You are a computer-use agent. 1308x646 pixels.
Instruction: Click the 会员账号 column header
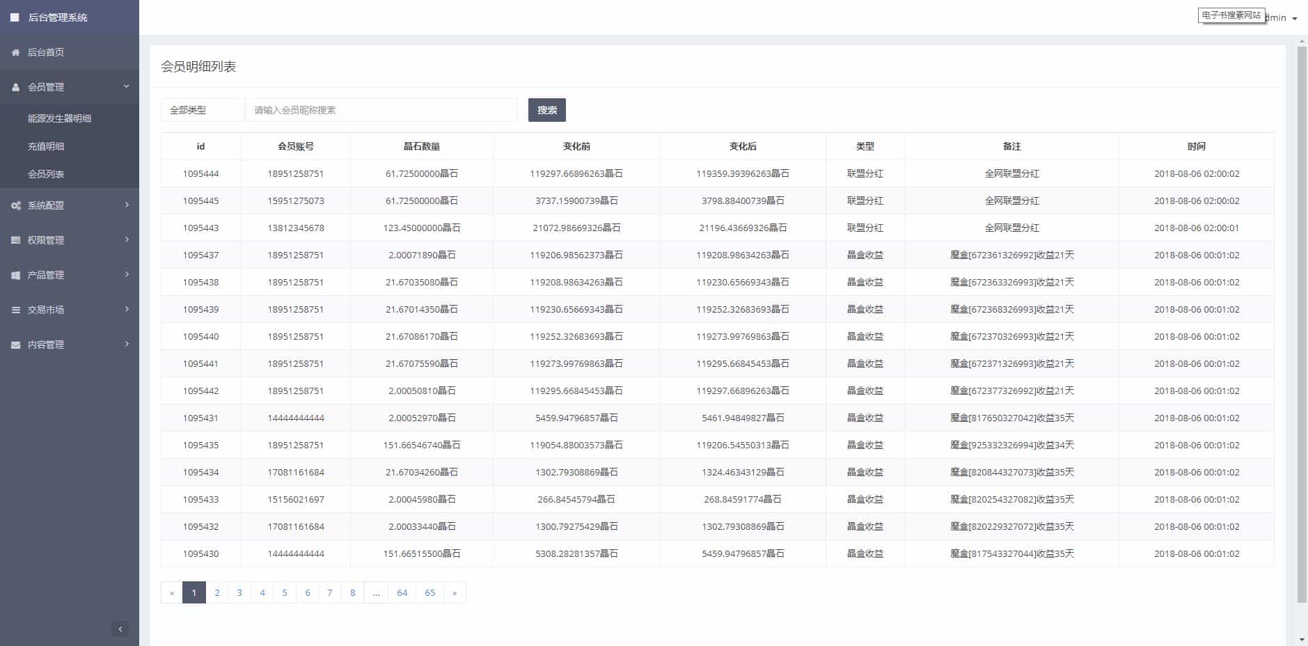(x=296, y=146)
